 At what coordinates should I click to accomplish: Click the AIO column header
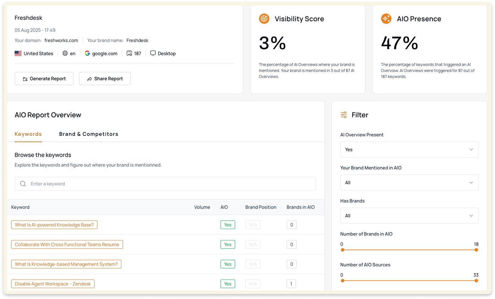(224, 207)
